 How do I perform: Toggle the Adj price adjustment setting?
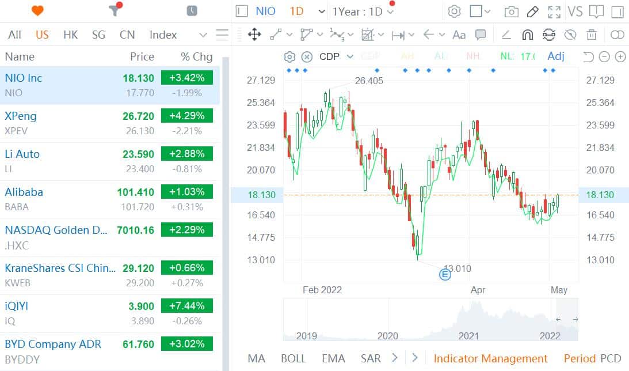(x=555, y=56)
